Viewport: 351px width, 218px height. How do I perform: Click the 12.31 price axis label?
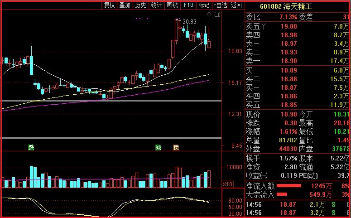click(235, 114)
